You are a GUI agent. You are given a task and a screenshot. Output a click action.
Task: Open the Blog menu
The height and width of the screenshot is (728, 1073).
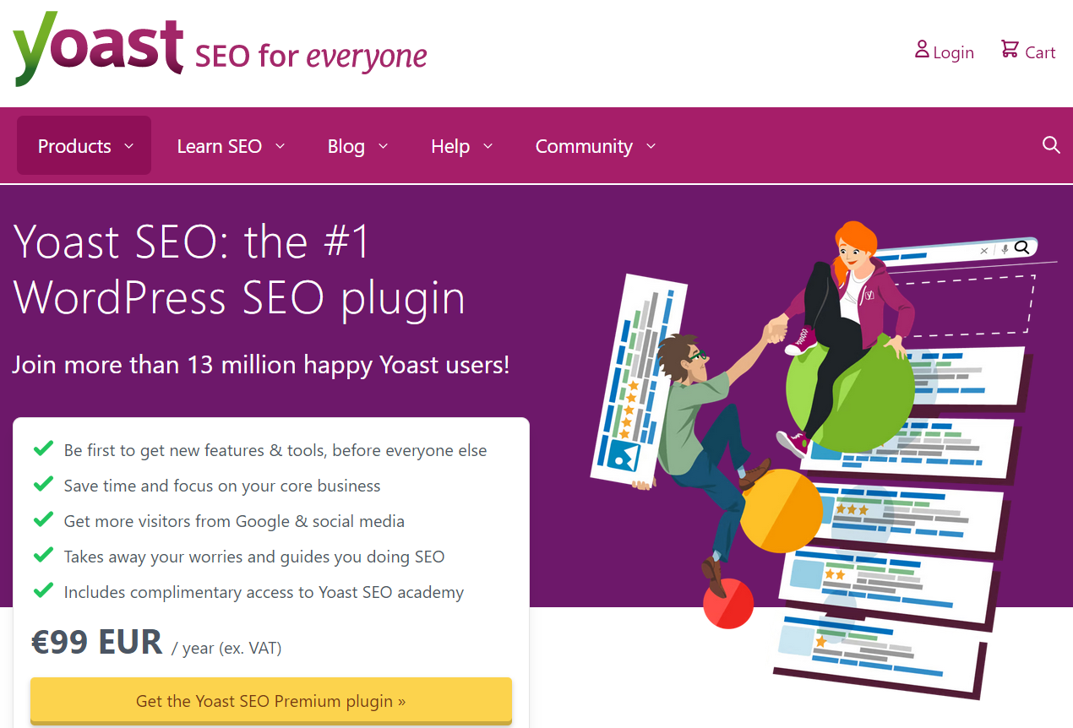click(357, 146)
